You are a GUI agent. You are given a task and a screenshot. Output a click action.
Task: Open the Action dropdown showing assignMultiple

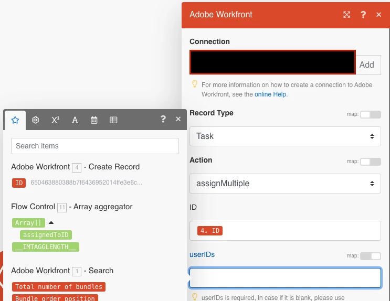(285, 184)
